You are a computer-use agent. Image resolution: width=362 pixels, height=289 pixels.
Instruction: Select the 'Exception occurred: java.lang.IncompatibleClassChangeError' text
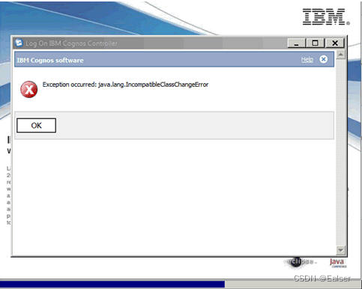coord(125,85)
